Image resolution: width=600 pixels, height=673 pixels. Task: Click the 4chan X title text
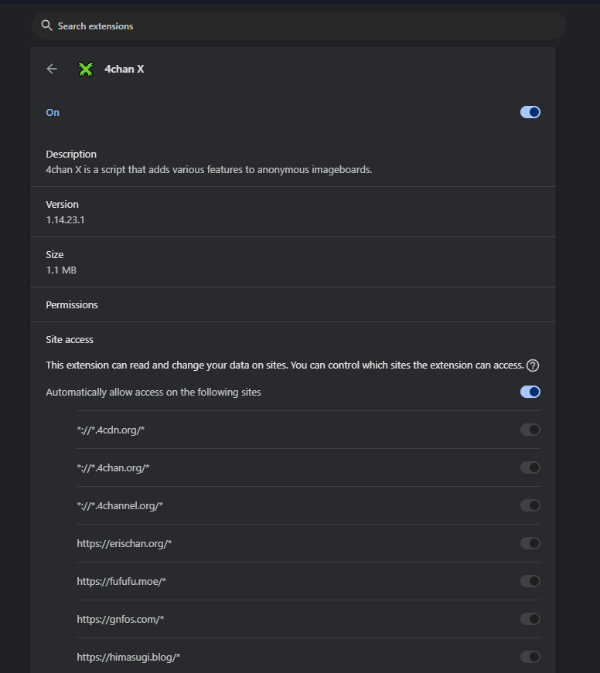pos(124,69)
